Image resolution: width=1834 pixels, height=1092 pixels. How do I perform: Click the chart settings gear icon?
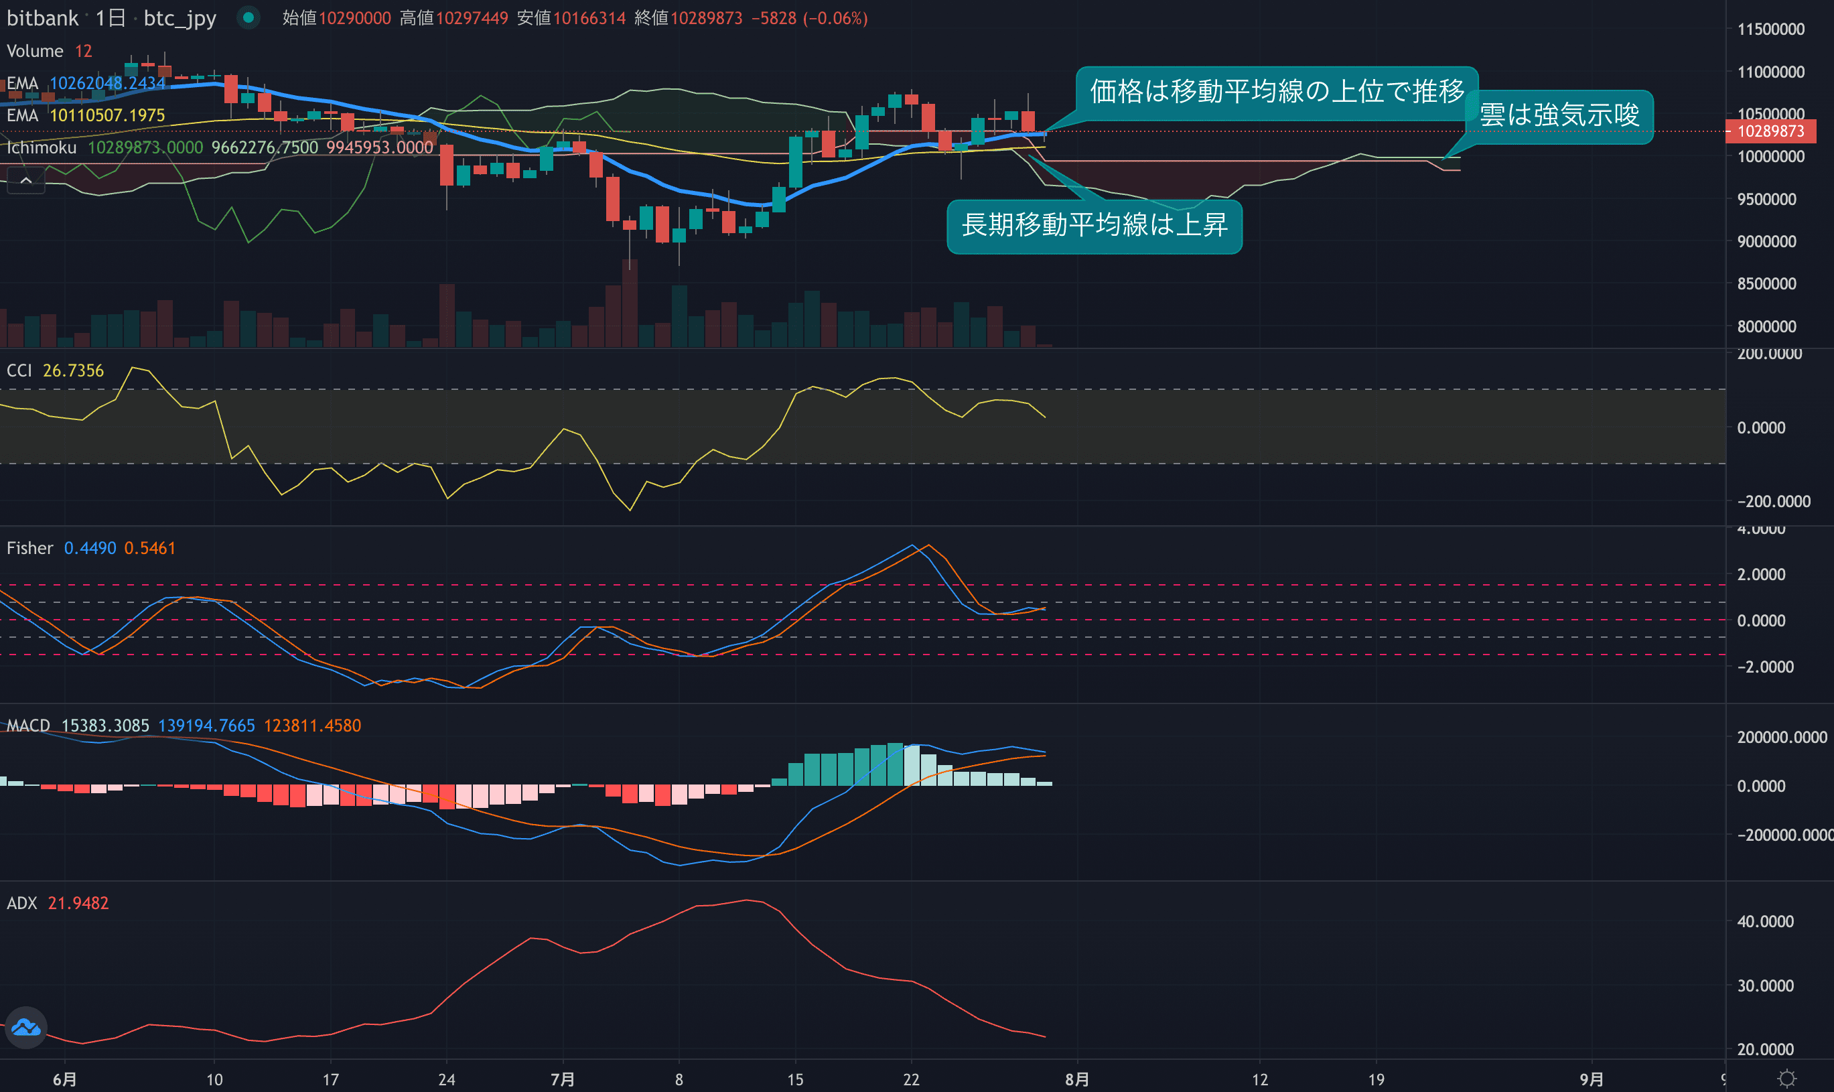[x=1787, y=1079]
